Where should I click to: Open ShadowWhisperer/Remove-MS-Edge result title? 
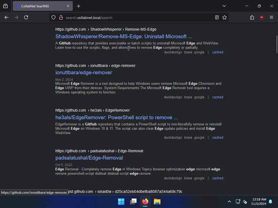[124, 37]
